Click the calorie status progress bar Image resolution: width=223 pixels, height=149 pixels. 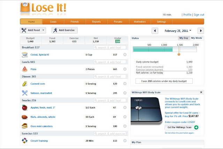(x=165, y=49)
